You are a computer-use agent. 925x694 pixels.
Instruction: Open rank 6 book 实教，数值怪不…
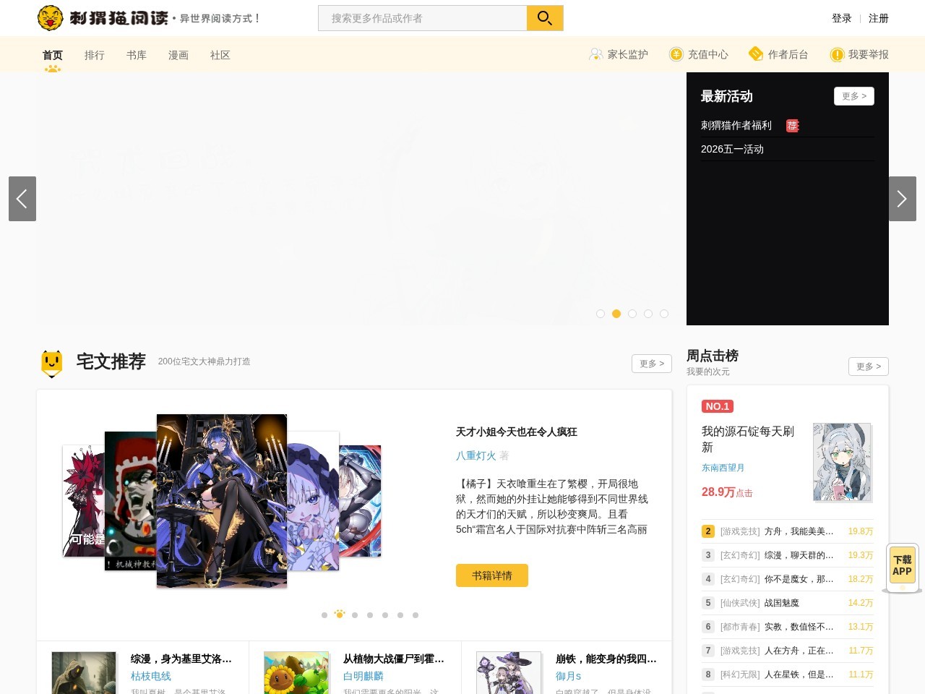click(799, 627)
